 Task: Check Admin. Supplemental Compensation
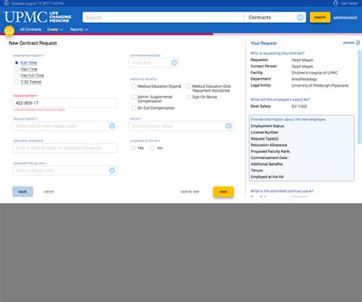point(134,97)
